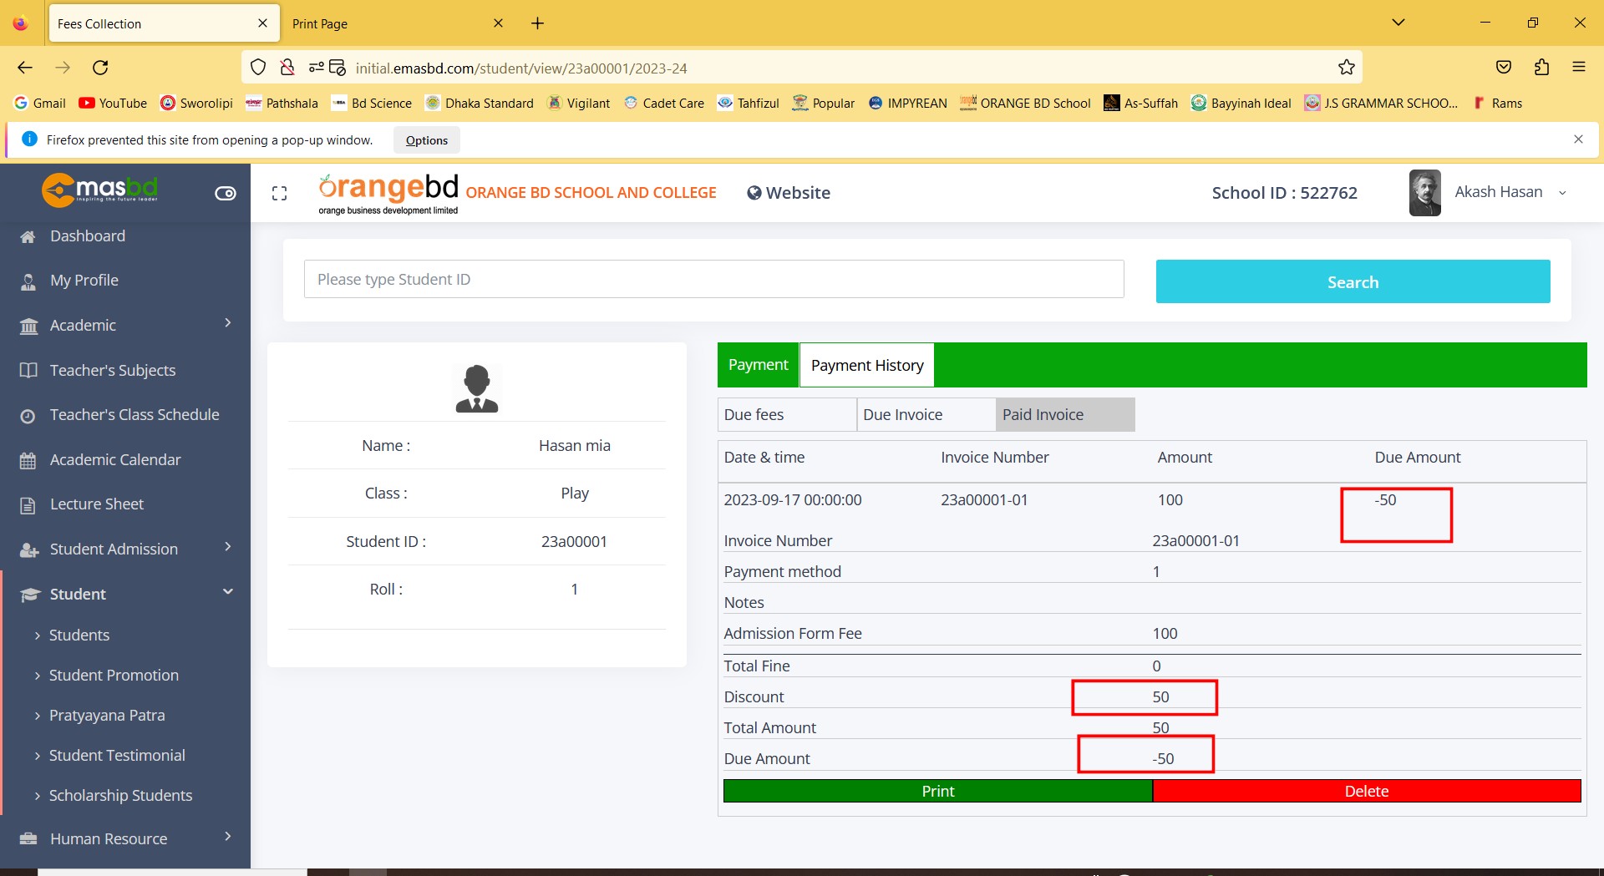This screenshot has height=876, width=1604.
Task: Open the Akash Hasan user dropdown
Action: [x=1561, y=193]
